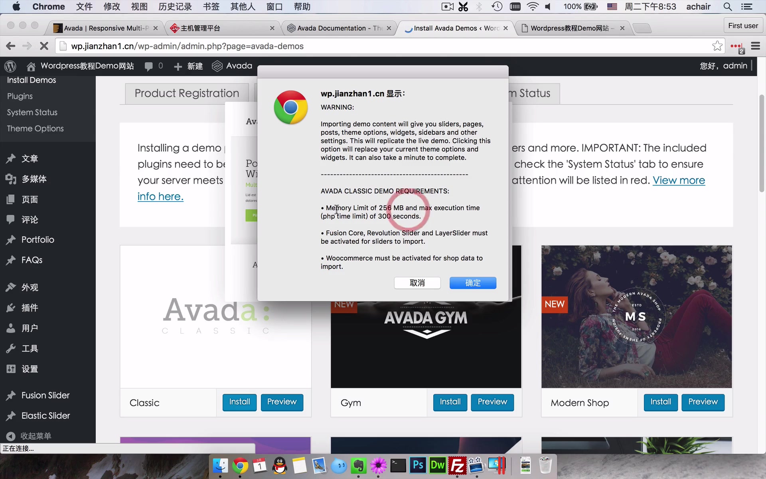The height and width of the screenshot is (479, 766).
Task: Open Calendar icon in the Dock
Action: point(260,465)
